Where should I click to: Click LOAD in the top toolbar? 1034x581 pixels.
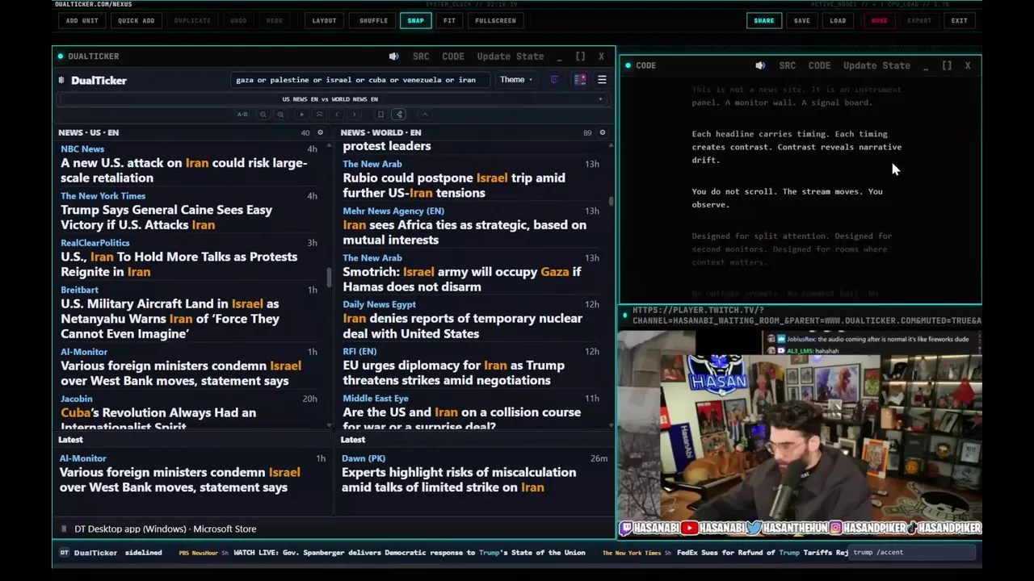[x=838, y=21]
